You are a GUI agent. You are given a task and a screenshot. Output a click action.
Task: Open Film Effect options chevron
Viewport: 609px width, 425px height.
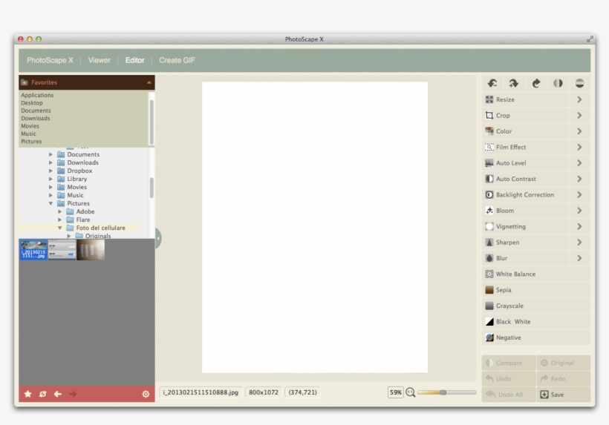579,148
